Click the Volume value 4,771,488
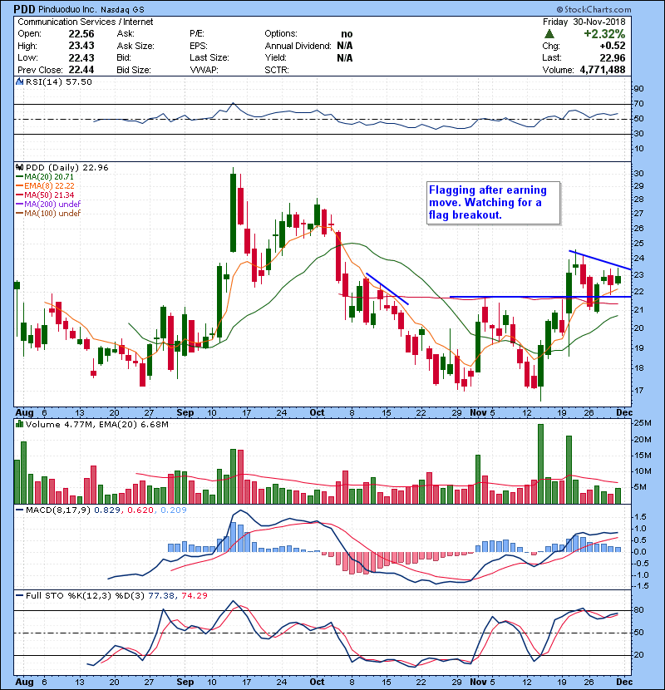665x690 pixels. (x=603, y=70)
